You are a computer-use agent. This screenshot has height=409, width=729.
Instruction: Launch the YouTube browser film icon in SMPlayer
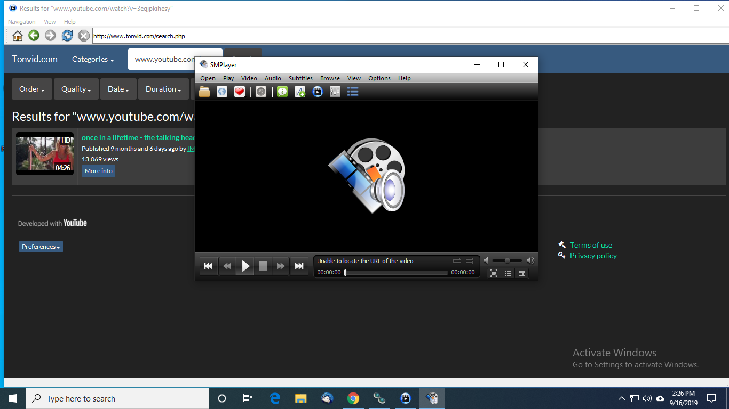coord(318,92)
